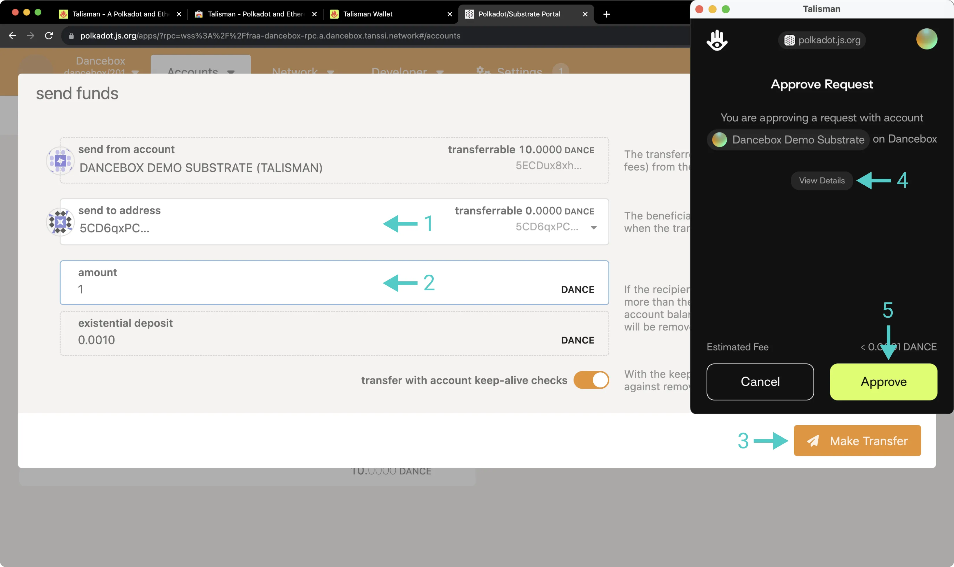Close the Polkadot/Substrate Portal tab
Image resolution: width=954 pixels, height=567 pixels.
(x=585, y=14)
